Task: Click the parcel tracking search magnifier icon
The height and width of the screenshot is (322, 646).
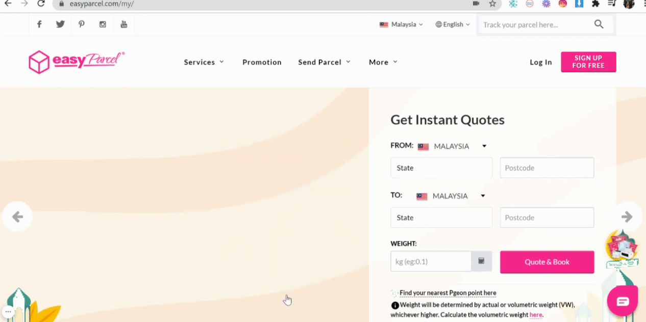Action: click(x=599, y=24)
